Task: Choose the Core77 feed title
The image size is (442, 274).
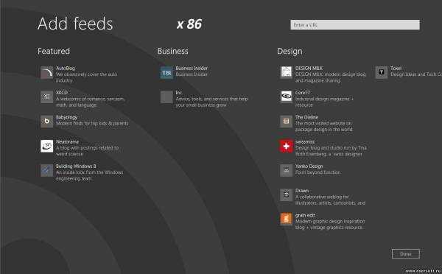Action: click(x=303, y=93)
